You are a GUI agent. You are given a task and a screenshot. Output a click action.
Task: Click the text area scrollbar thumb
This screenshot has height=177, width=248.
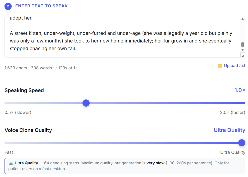tap(242, 45)
